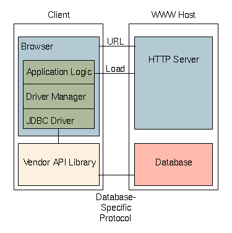Click the Client heading text
Image resolution: width=232 pixels, height=233 pixels.
[59, 15]
